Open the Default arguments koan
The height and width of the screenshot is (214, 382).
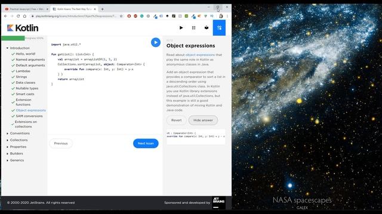click(x=30, y=65)
